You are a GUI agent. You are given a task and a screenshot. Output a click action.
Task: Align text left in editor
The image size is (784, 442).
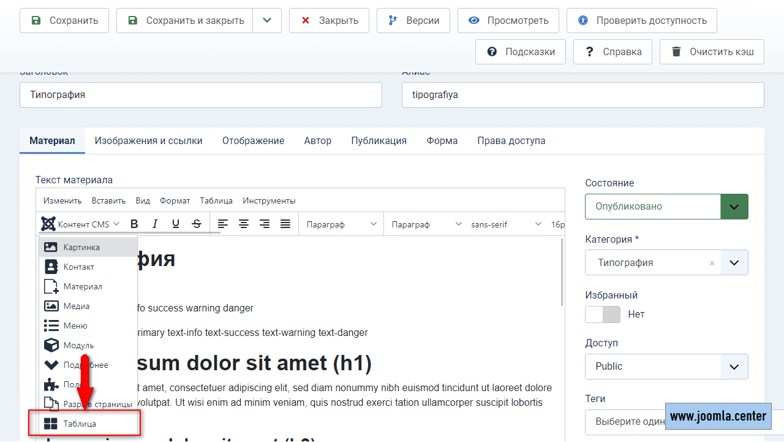click(x=223, y=224)
